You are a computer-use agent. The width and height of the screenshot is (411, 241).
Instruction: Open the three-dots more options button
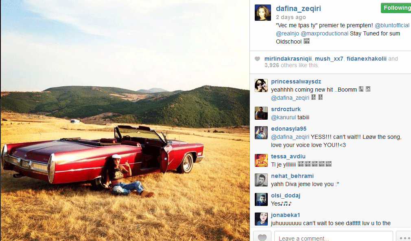point(404,237)
